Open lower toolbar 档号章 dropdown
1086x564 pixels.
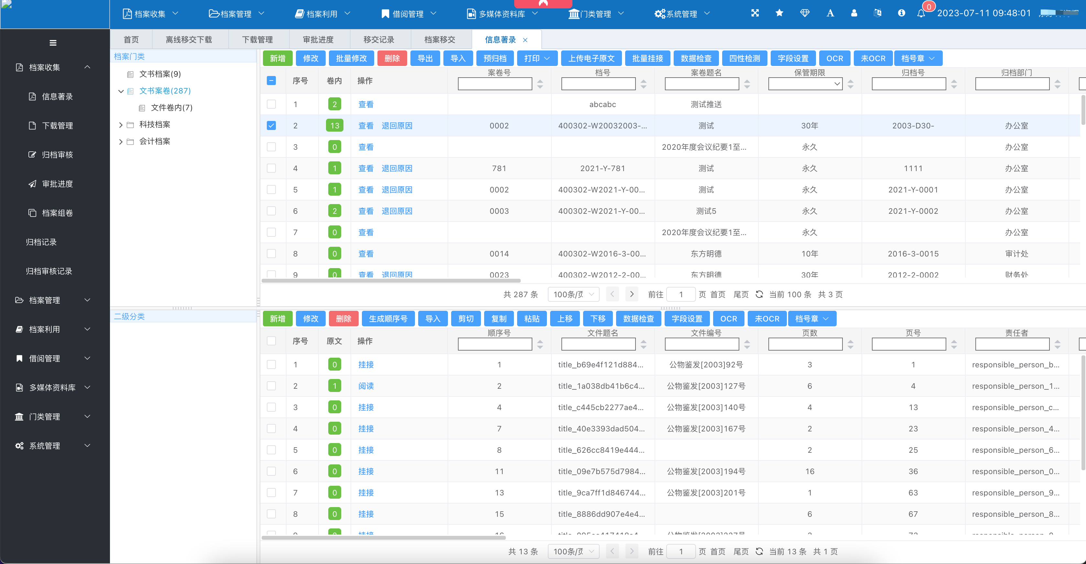[x=811, y=319]
